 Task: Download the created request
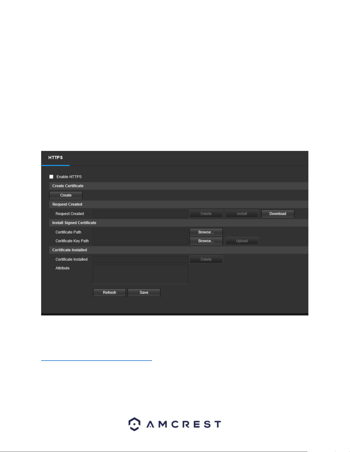(x=278, y=214)
